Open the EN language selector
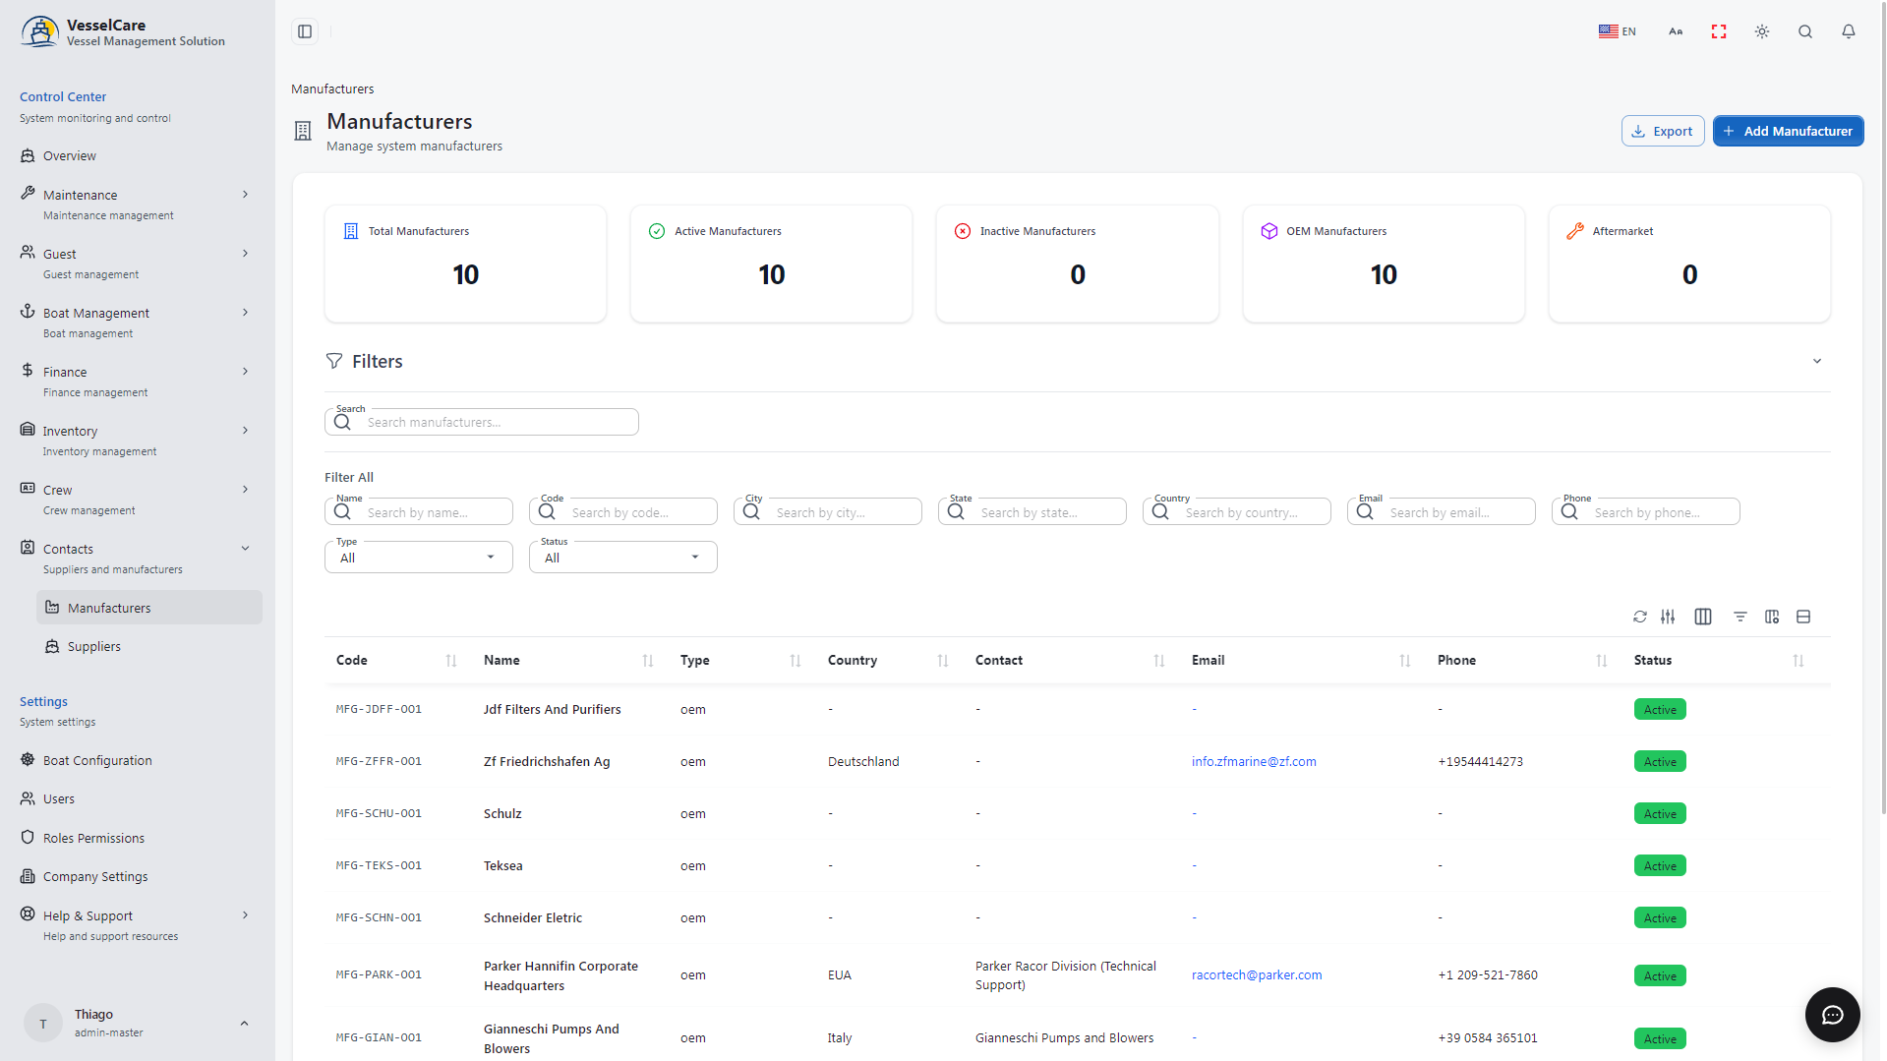Screen dimensions: 1887x1061 click(x=1618, y=31)
